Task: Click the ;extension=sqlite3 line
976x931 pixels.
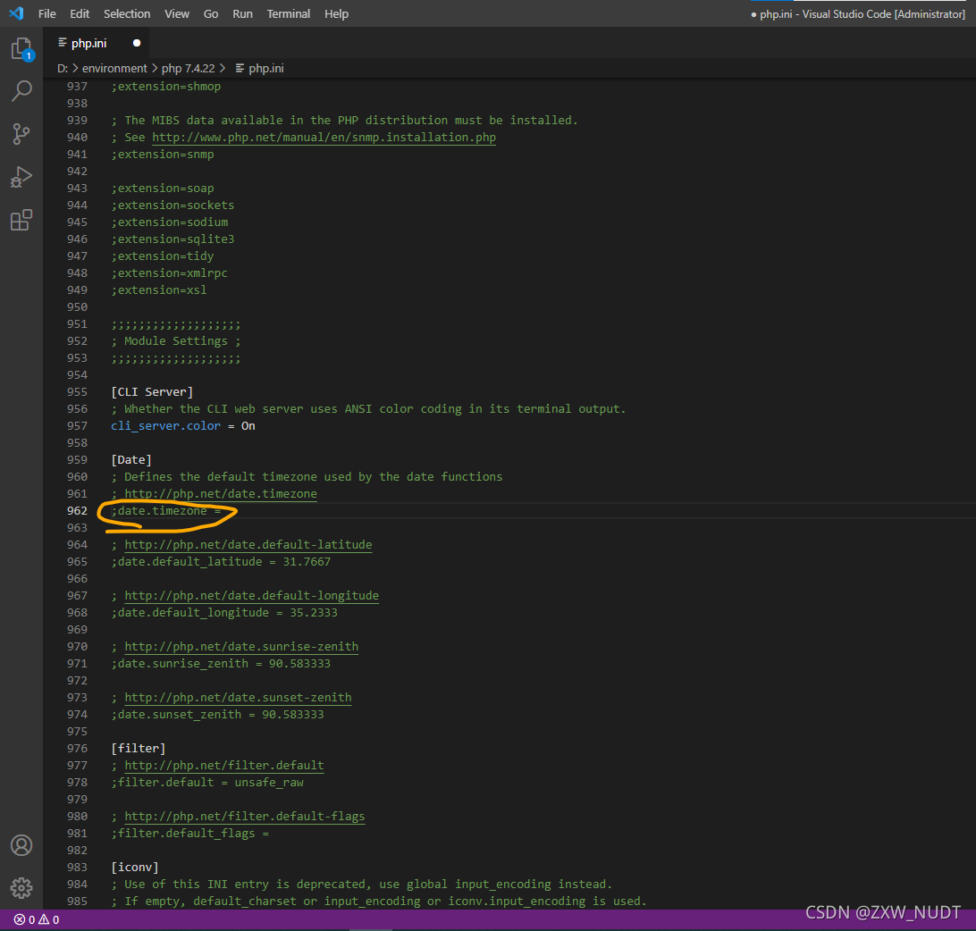Action: tap(173, 239)
